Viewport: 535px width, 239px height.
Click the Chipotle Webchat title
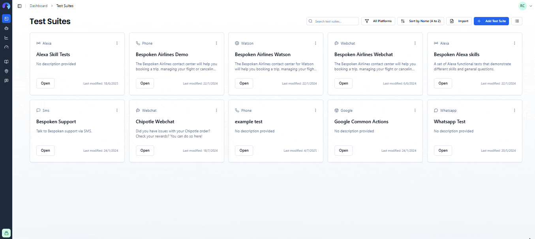point(155,122)
